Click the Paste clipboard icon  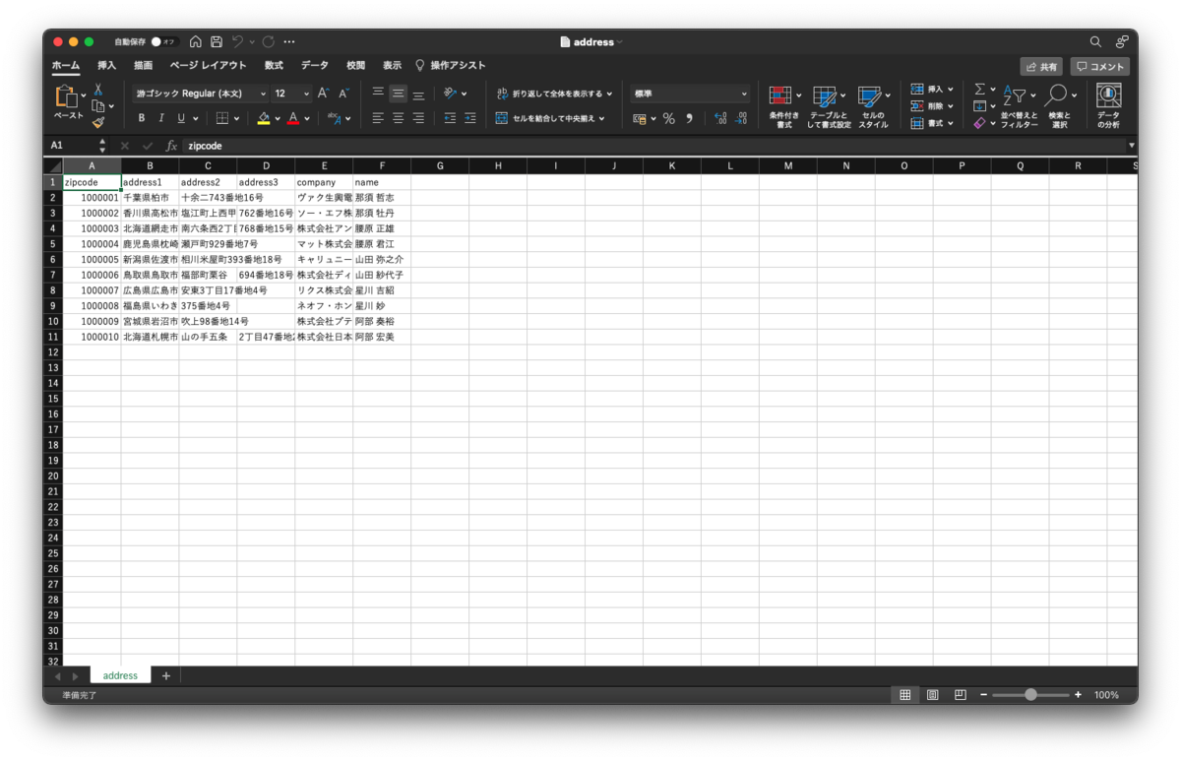[x=67, y=96]
